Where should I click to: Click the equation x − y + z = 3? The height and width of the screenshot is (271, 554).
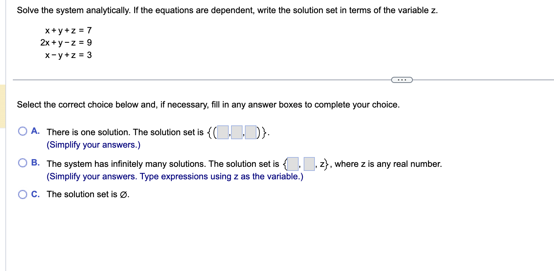click(68, 55)
